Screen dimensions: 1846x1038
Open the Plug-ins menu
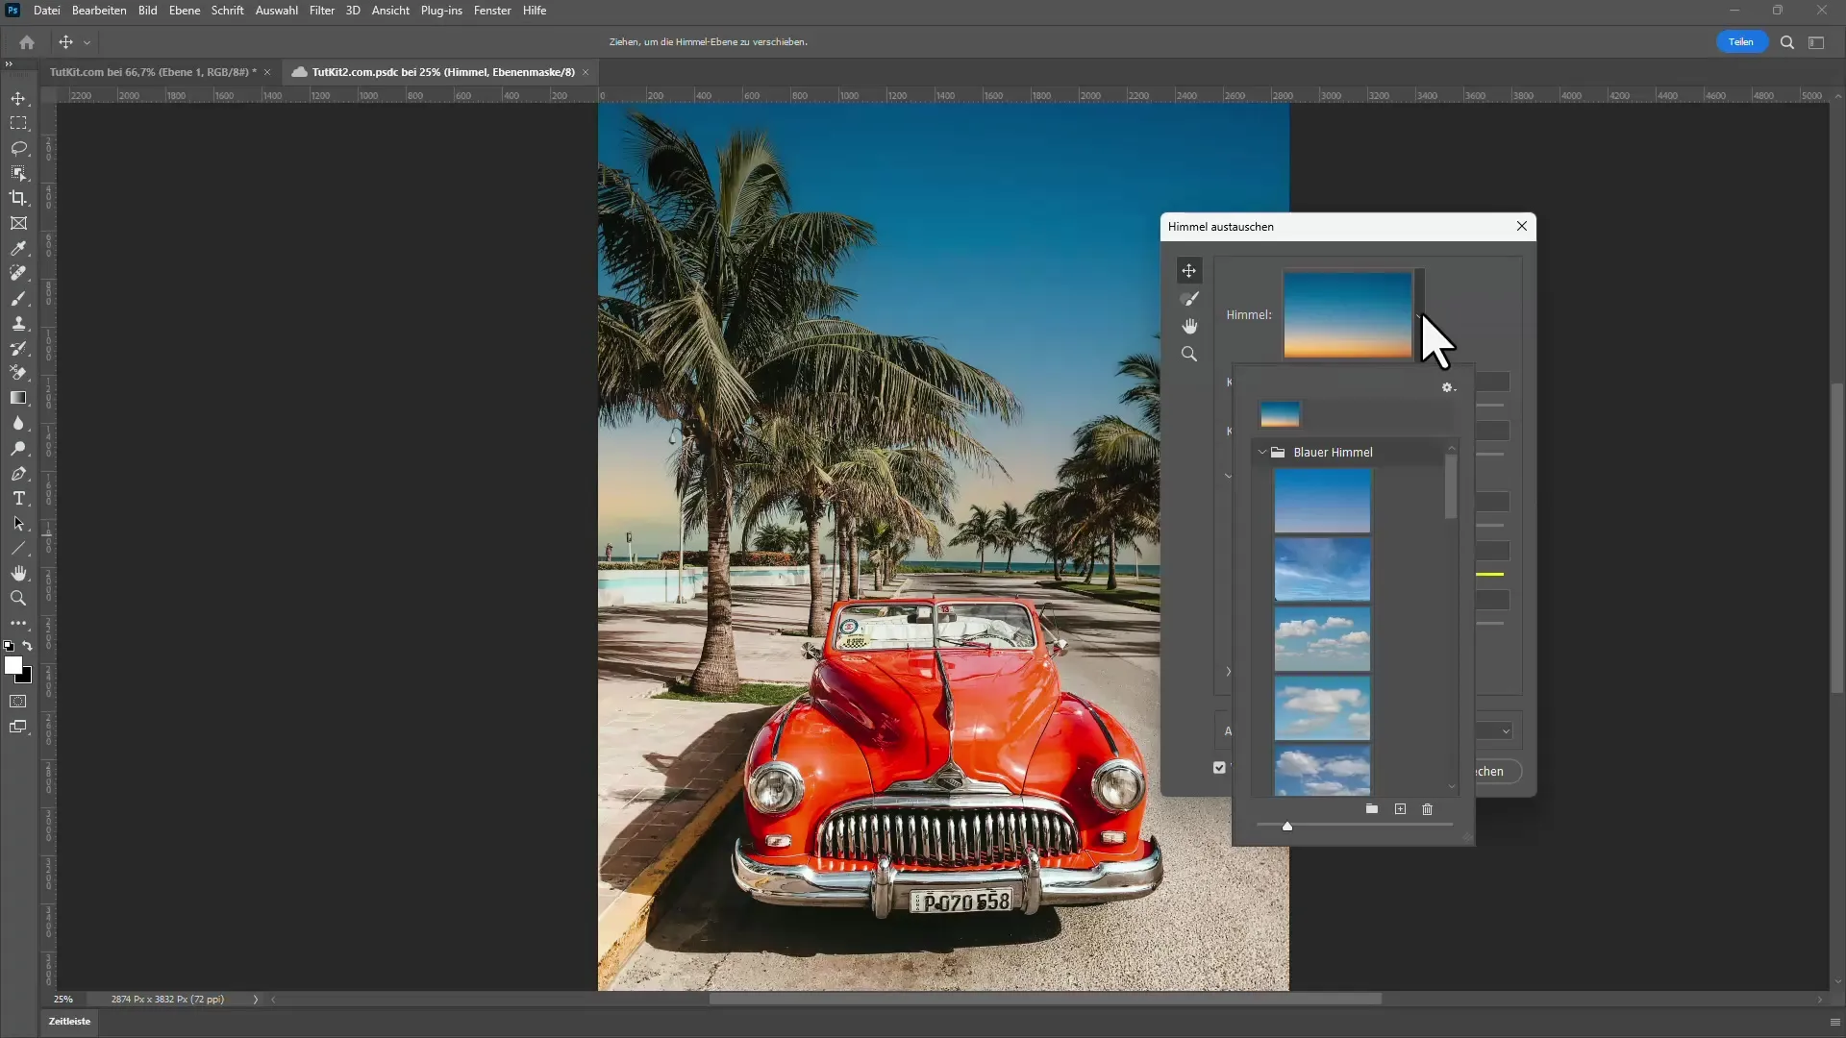tap(441, 11)
